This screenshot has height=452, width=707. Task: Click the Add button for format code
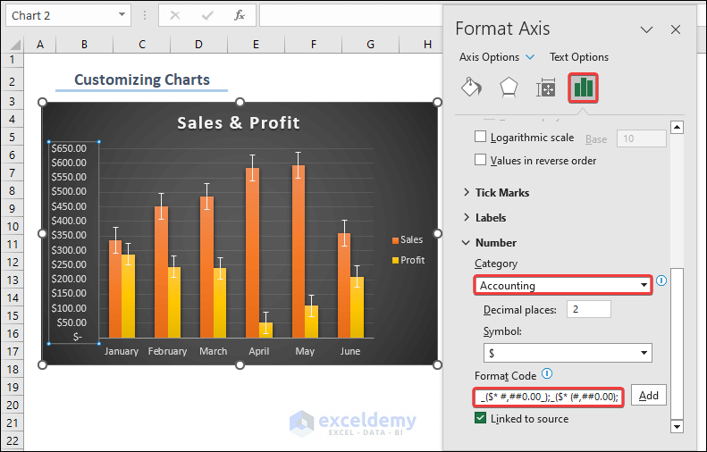point(648,395)
